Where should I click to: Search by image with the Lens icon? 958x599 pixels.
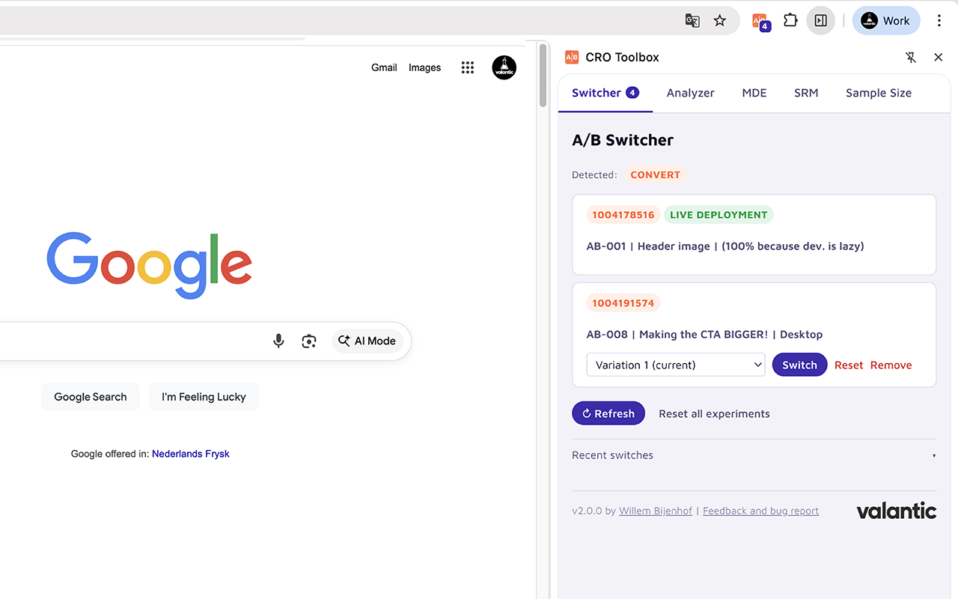309,341
